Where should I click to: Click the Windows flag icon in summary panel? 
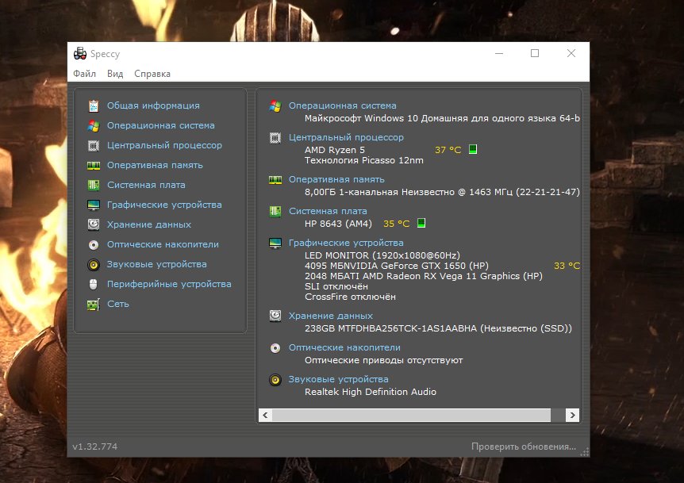(x=275, y=106)
